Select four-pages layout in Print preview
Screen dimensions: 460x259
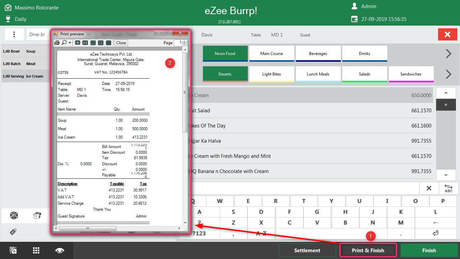pyautogui.click(x=101, y=43)
